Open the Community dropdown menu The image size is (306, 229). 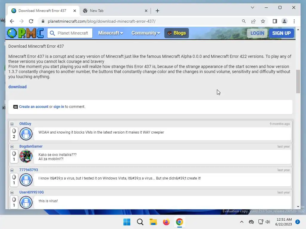146,33
